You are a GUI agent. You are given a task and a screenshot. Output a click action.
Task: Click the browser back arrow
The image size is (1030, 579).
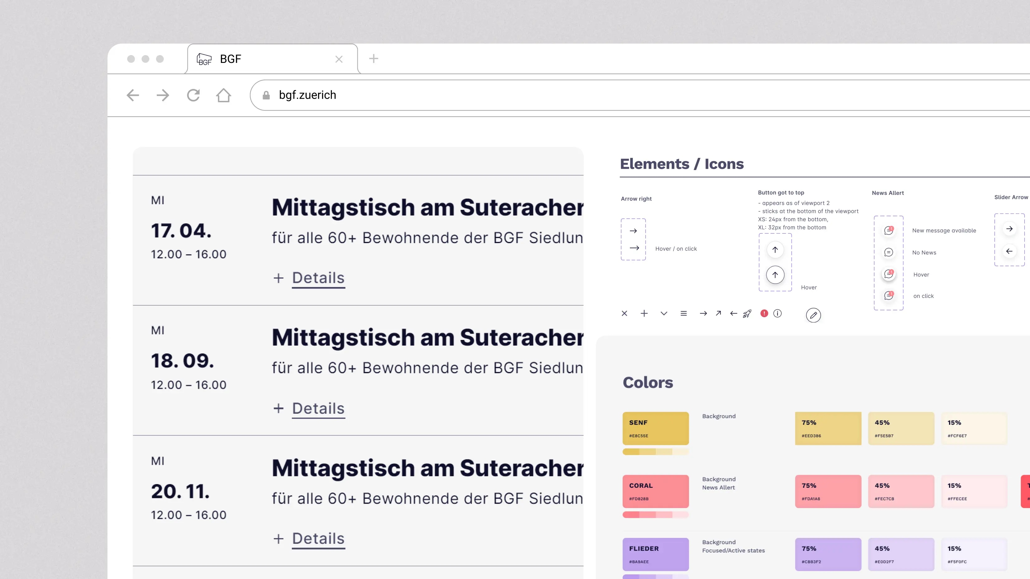(x=133, y=95)
